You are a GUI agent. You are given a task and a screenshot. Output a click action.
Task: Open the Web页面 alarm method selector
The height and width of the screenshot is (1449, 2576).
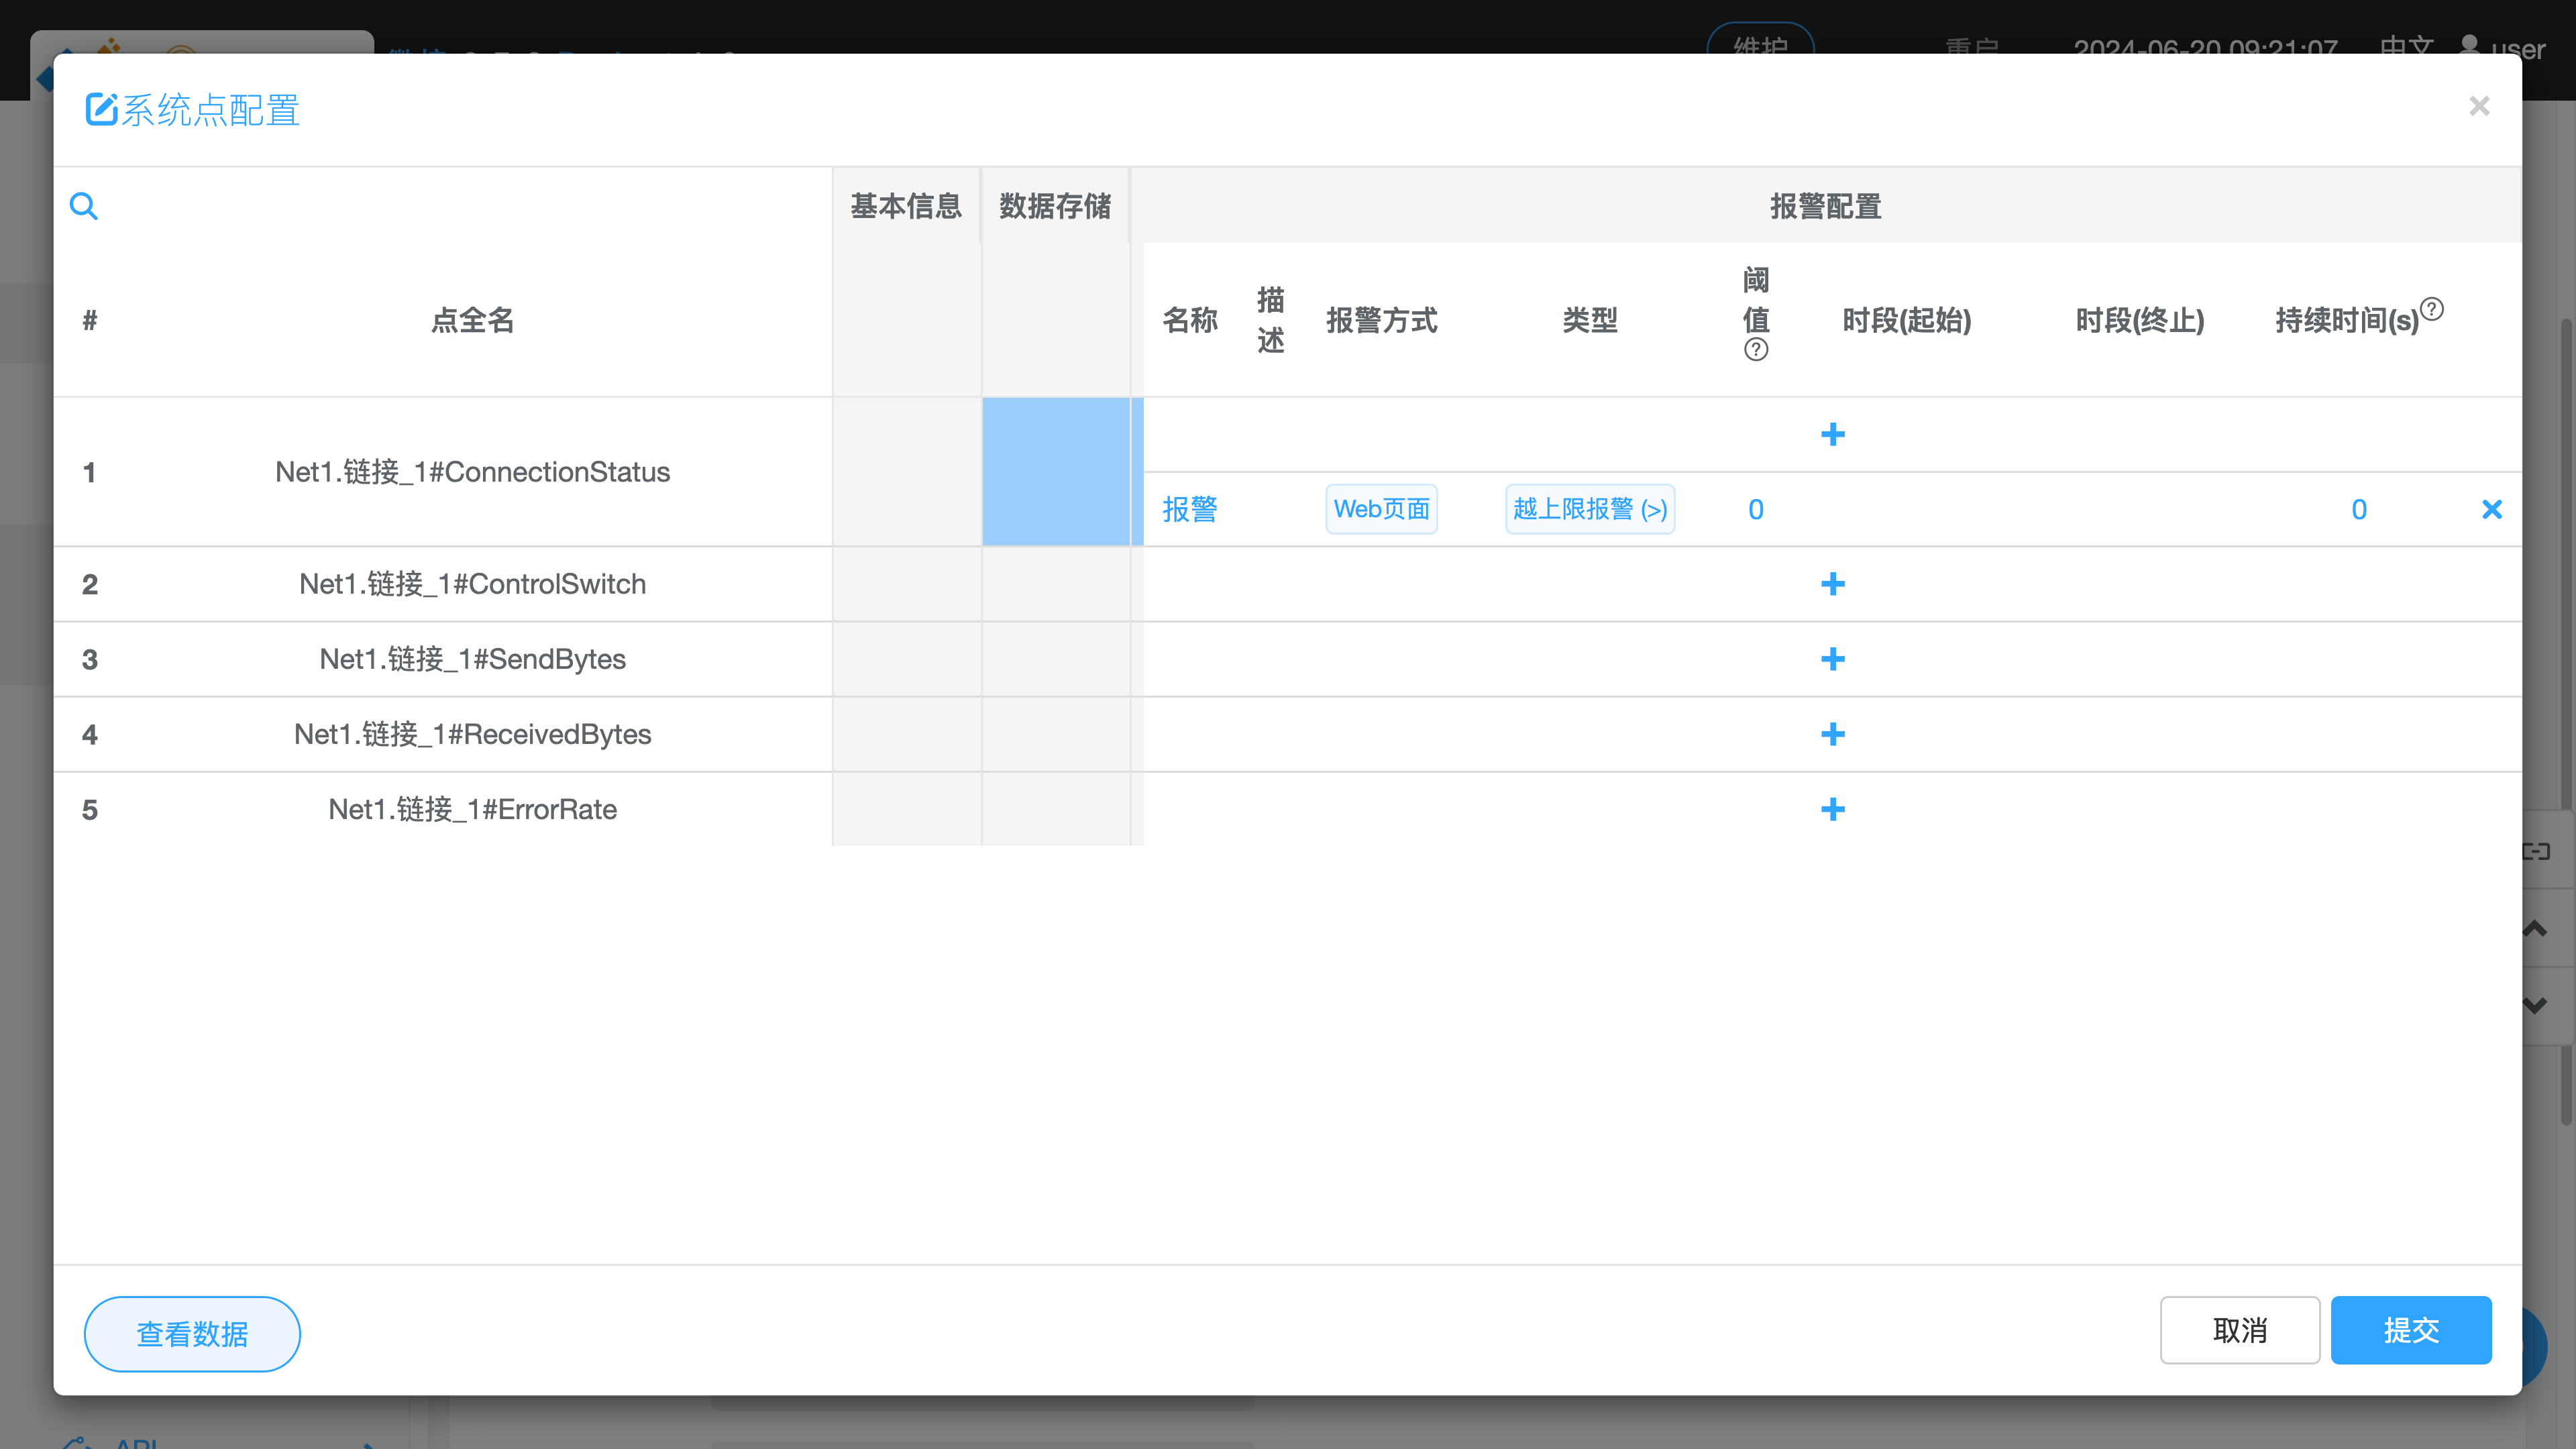click(x=1381, y=509)
